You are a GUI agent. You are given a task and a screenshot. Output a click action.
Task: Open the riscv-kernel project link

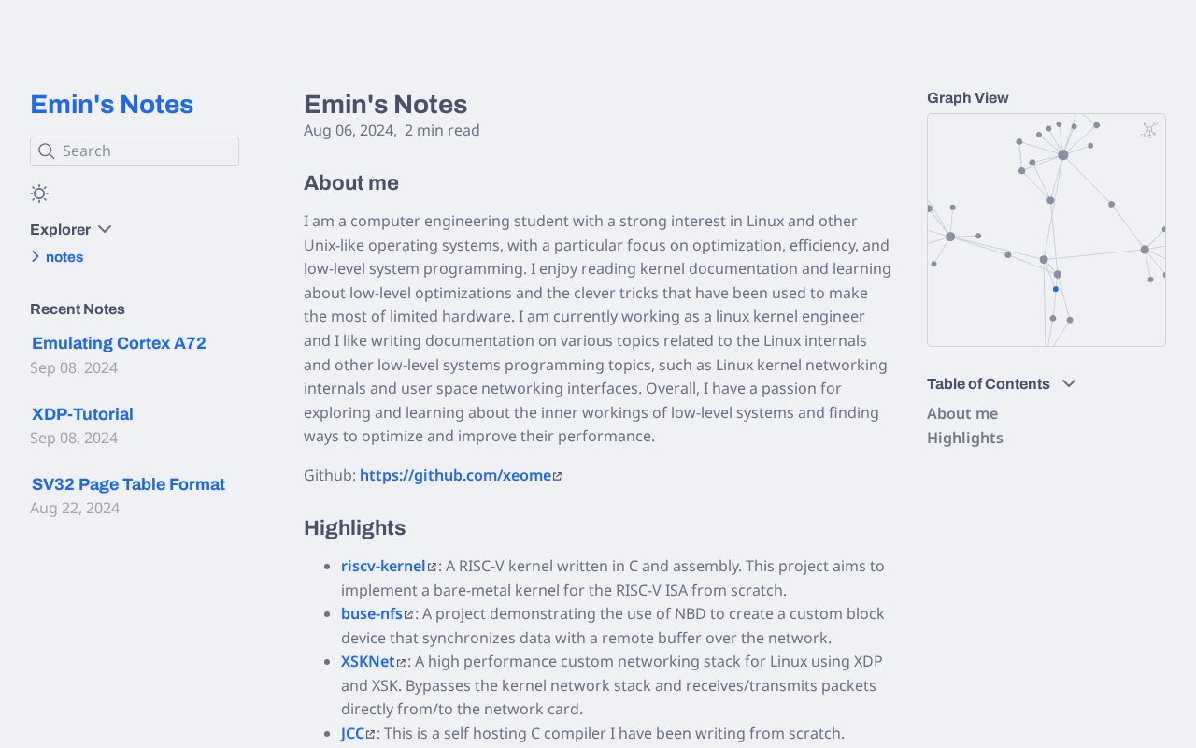383,566
